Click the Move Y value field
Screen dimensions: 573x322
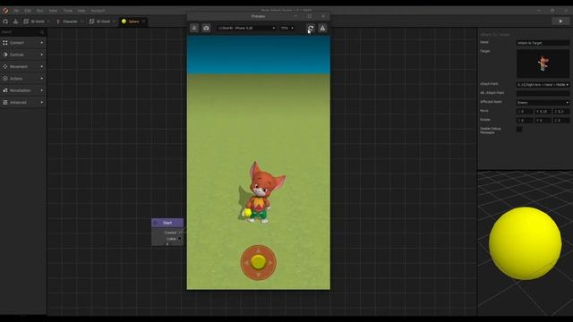pos(543,111)
